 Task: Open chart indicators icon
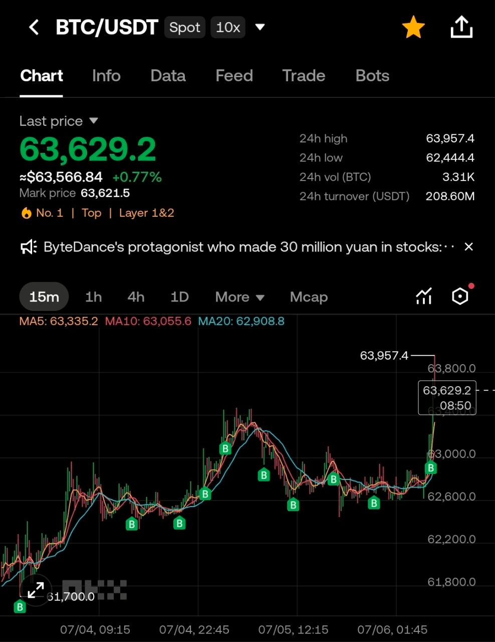click(x=424, y=296)
